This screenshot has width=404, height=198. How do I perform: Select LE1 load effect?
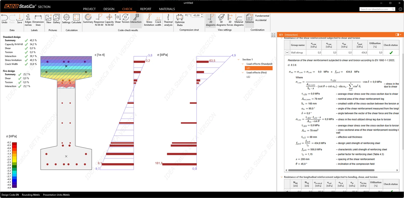(x=259, y=68)
